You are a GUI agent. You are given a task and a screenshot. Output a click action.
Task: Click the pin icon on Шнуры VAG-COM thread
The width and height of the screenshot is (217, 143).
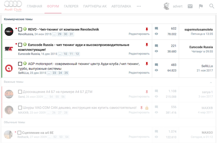(x=141, y=108)
